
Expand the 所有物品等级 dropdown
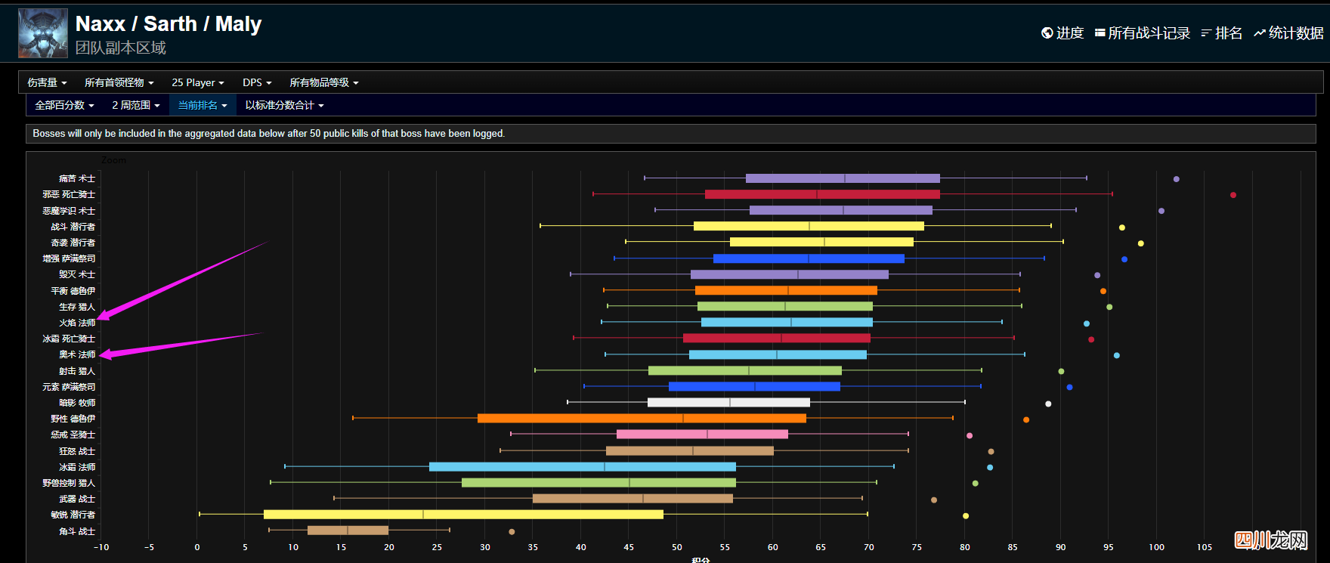point(323,82)
